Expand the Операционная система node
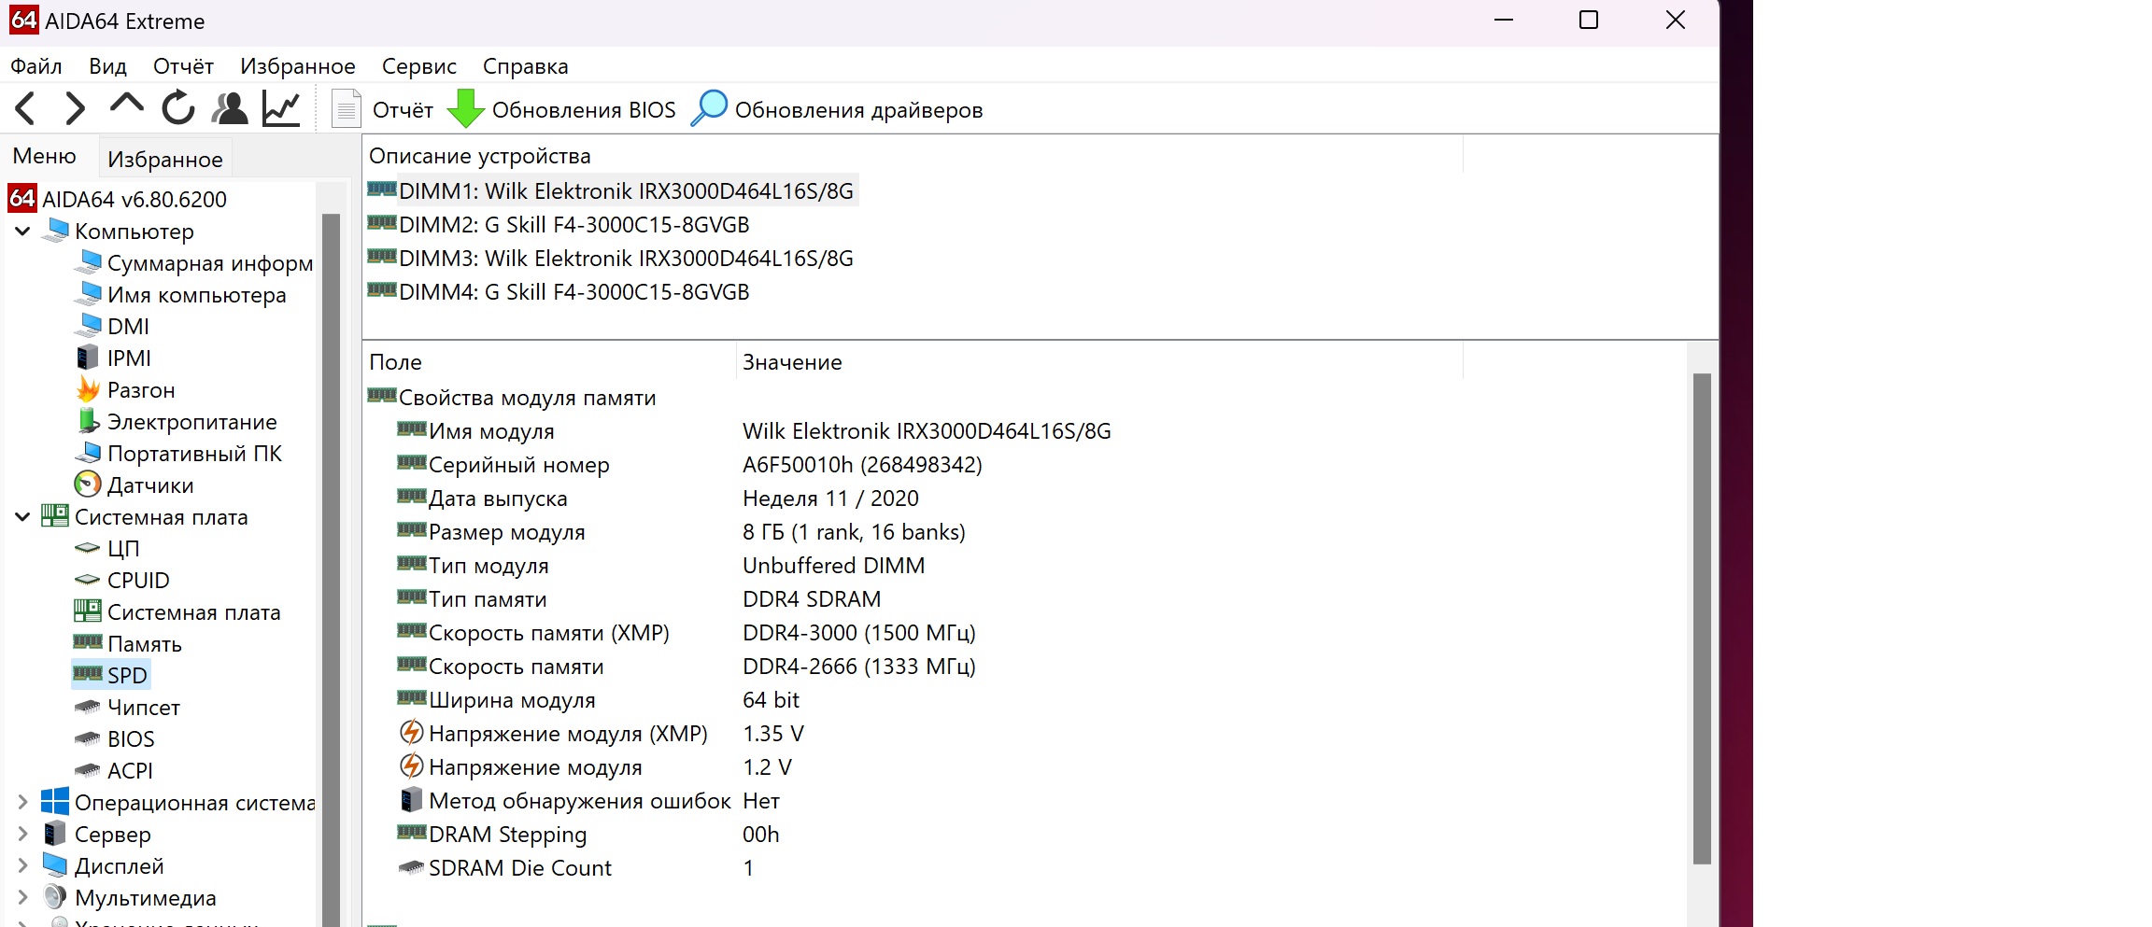This screenshot has width=2152, height=927. pos(22,802)
